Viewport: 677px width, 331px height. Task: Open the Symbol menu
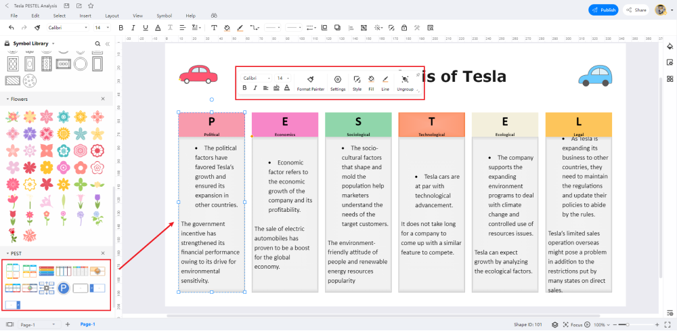click(164, 16)
